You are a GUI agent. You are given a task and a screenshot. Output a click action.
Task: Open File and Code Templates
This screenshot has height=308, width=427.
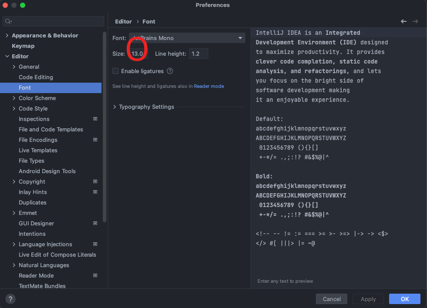point(51,129)
